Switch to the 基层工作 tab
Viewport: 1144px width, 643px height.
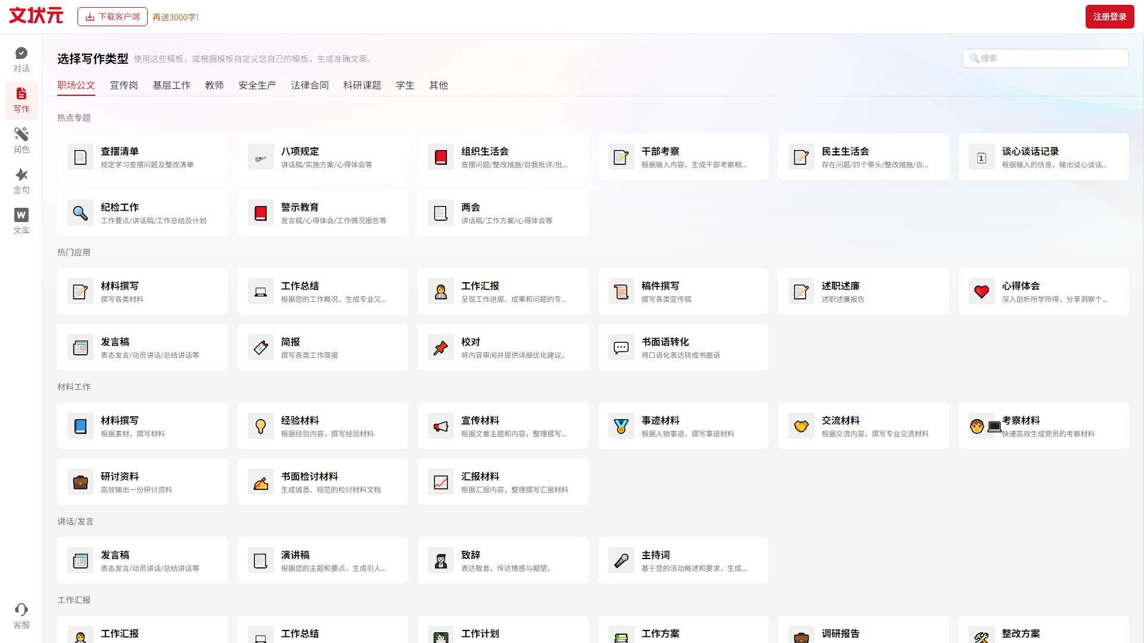pyautogui.click(x=172, y=85)
